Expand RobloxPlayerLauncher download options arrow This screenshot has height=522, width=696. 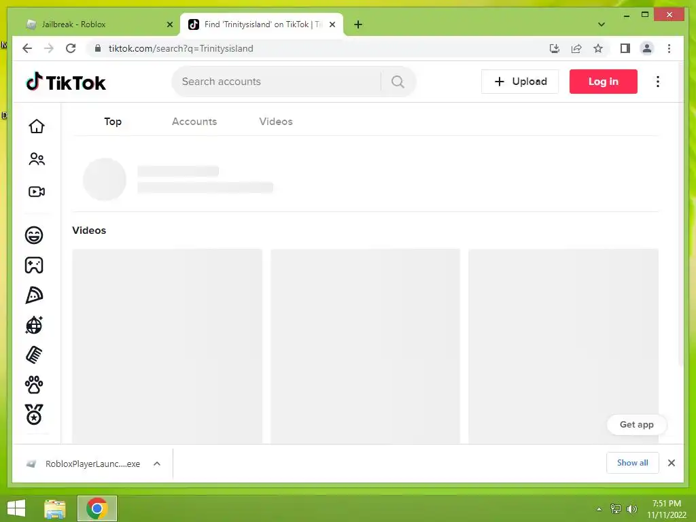pyautogui.click(x=157, y=464)
